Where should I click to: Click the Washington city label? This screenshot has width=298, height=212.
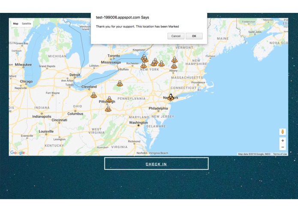click(x=138, y=123)
